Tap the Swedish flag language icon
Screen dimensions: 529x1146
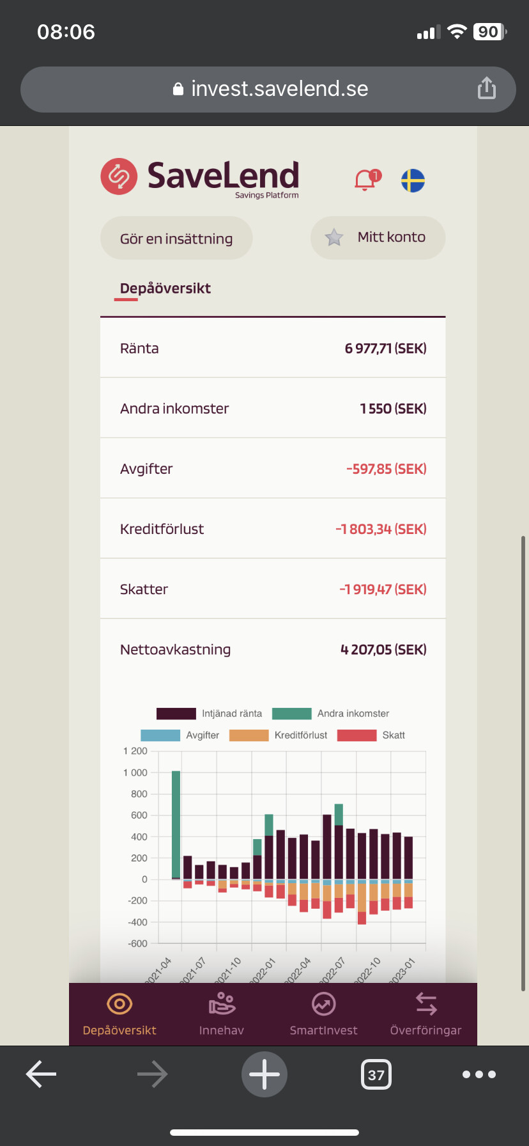(413, 180)
